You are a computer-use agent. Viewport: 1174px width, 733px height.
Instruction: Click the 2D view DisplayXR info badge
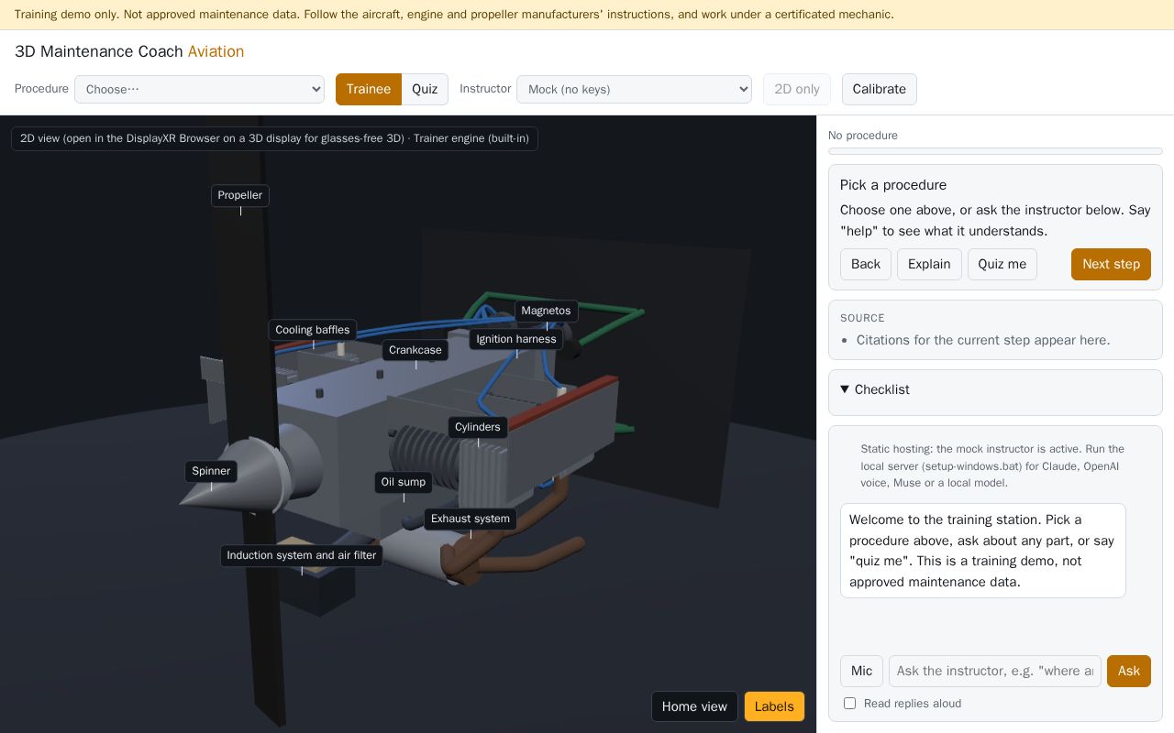coord(274,138)
